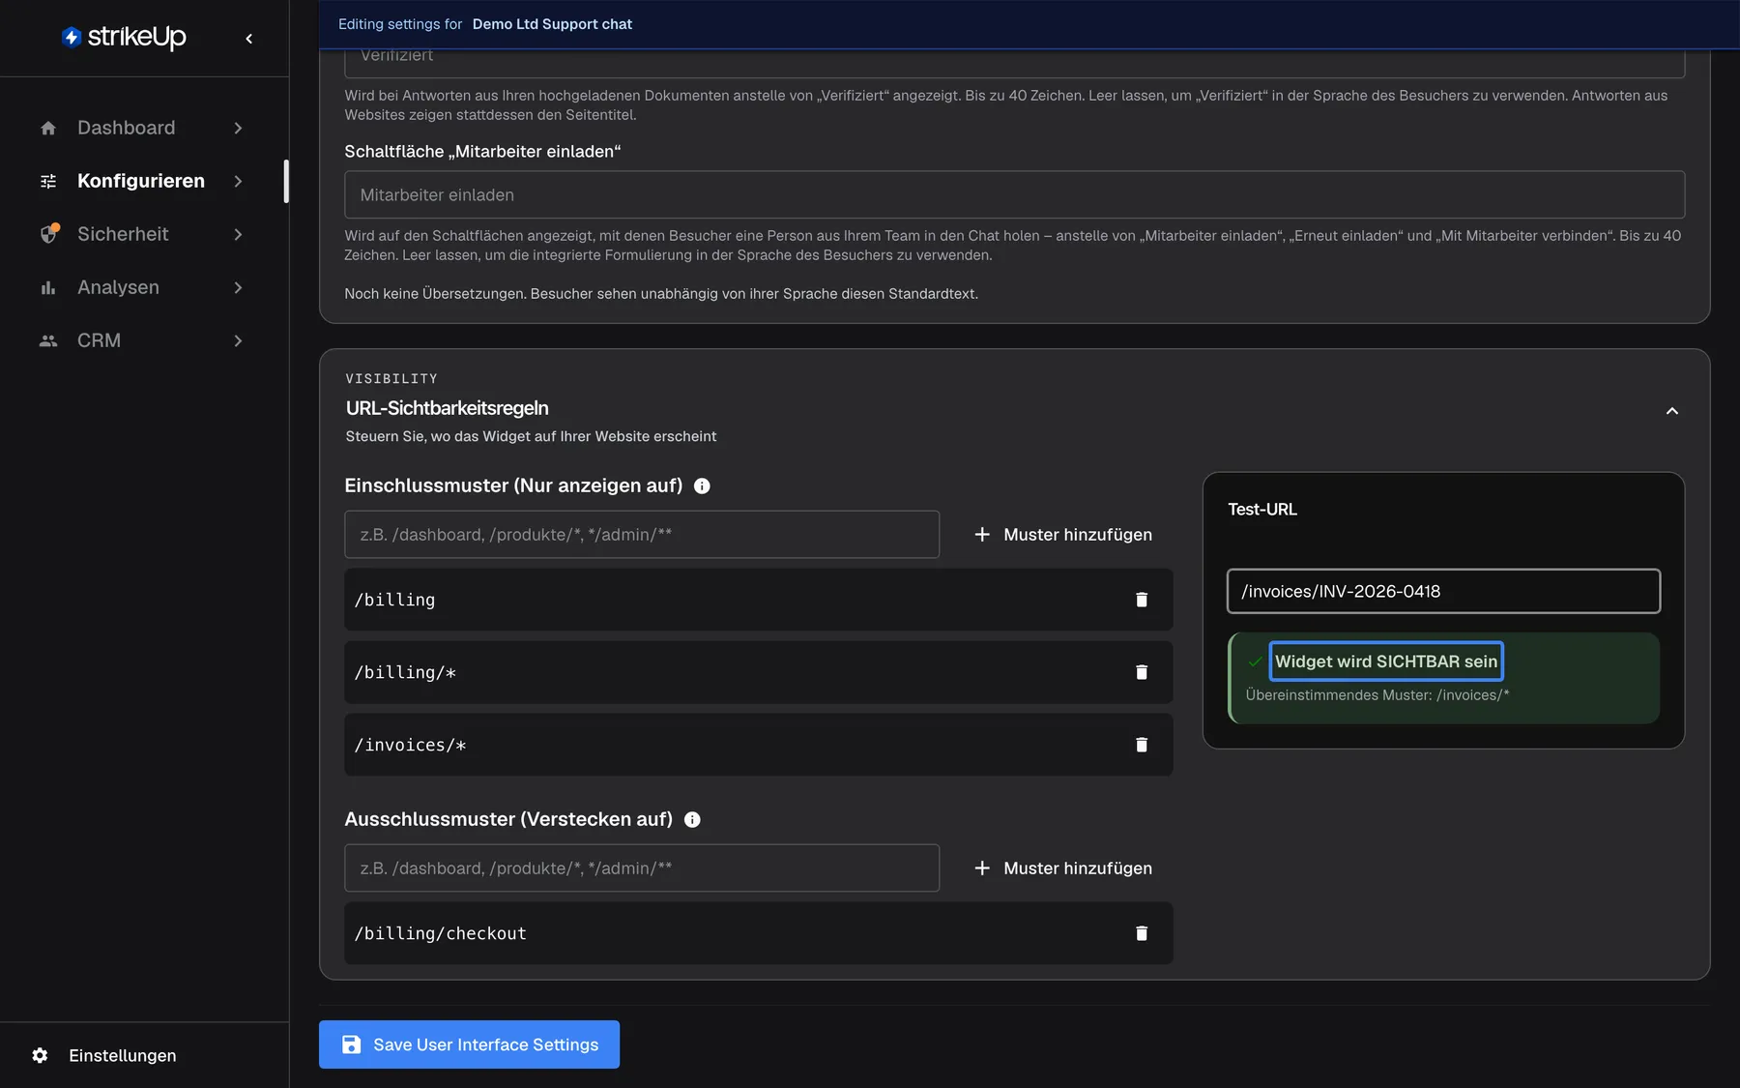1740x1088 pixels.
Task: Click the /billing/checkout pattern text
Action: [441, 933]
